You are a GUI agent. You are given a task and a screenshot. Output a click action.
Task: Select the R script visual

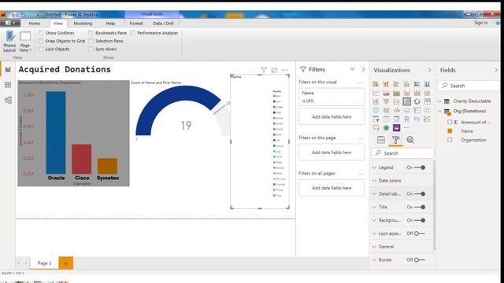click(406, 119)
